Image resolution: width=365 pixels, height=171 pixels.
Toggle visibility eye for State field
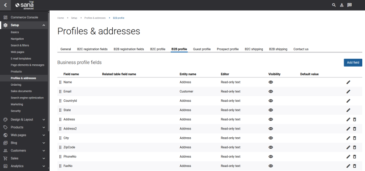(x=271, y=110)
